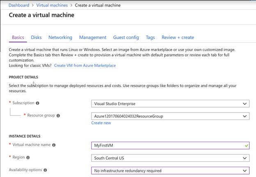Click Create VM from Azure Marketplace link
Screen dimensions: 256x177
[x=85, y=66]
